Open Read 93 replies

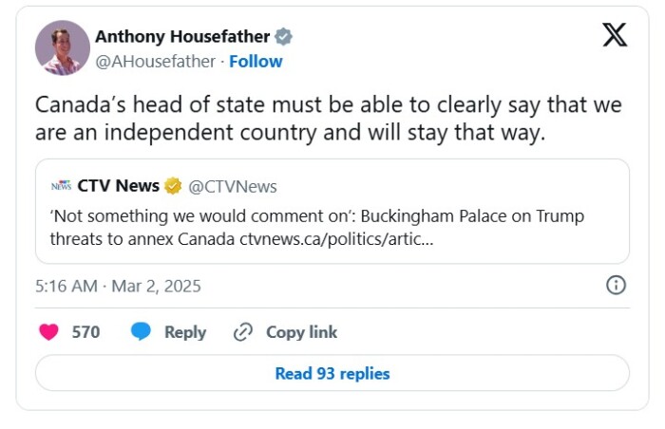[x=332, y=373]
